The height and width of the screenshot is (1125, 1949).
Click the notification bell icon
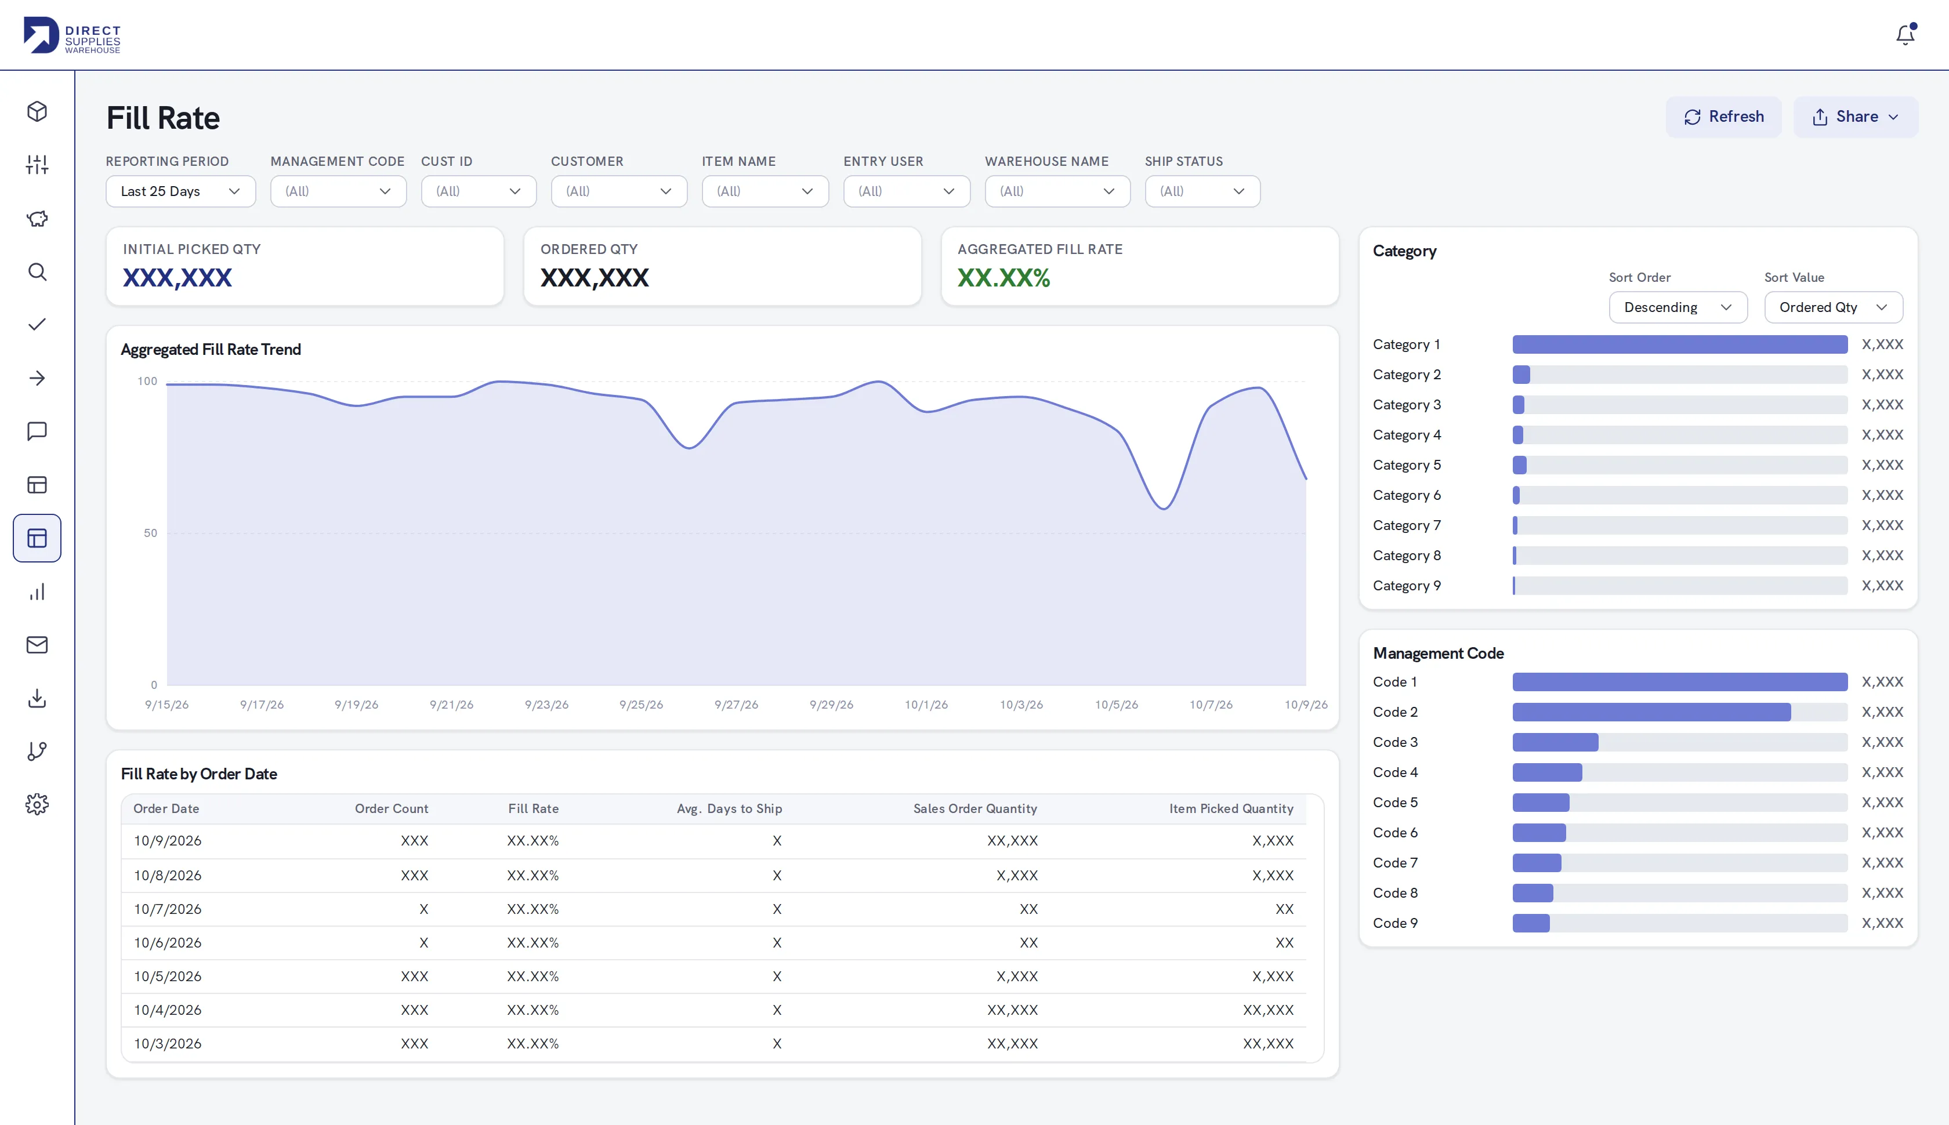click(1905, 35)
